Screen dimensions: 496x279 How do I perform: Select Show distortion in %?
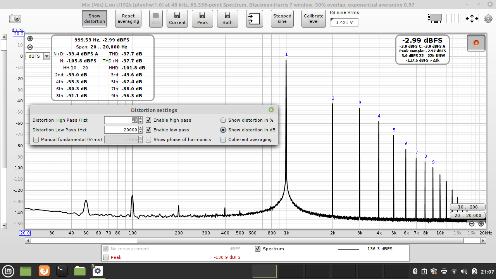click(223, 120)
